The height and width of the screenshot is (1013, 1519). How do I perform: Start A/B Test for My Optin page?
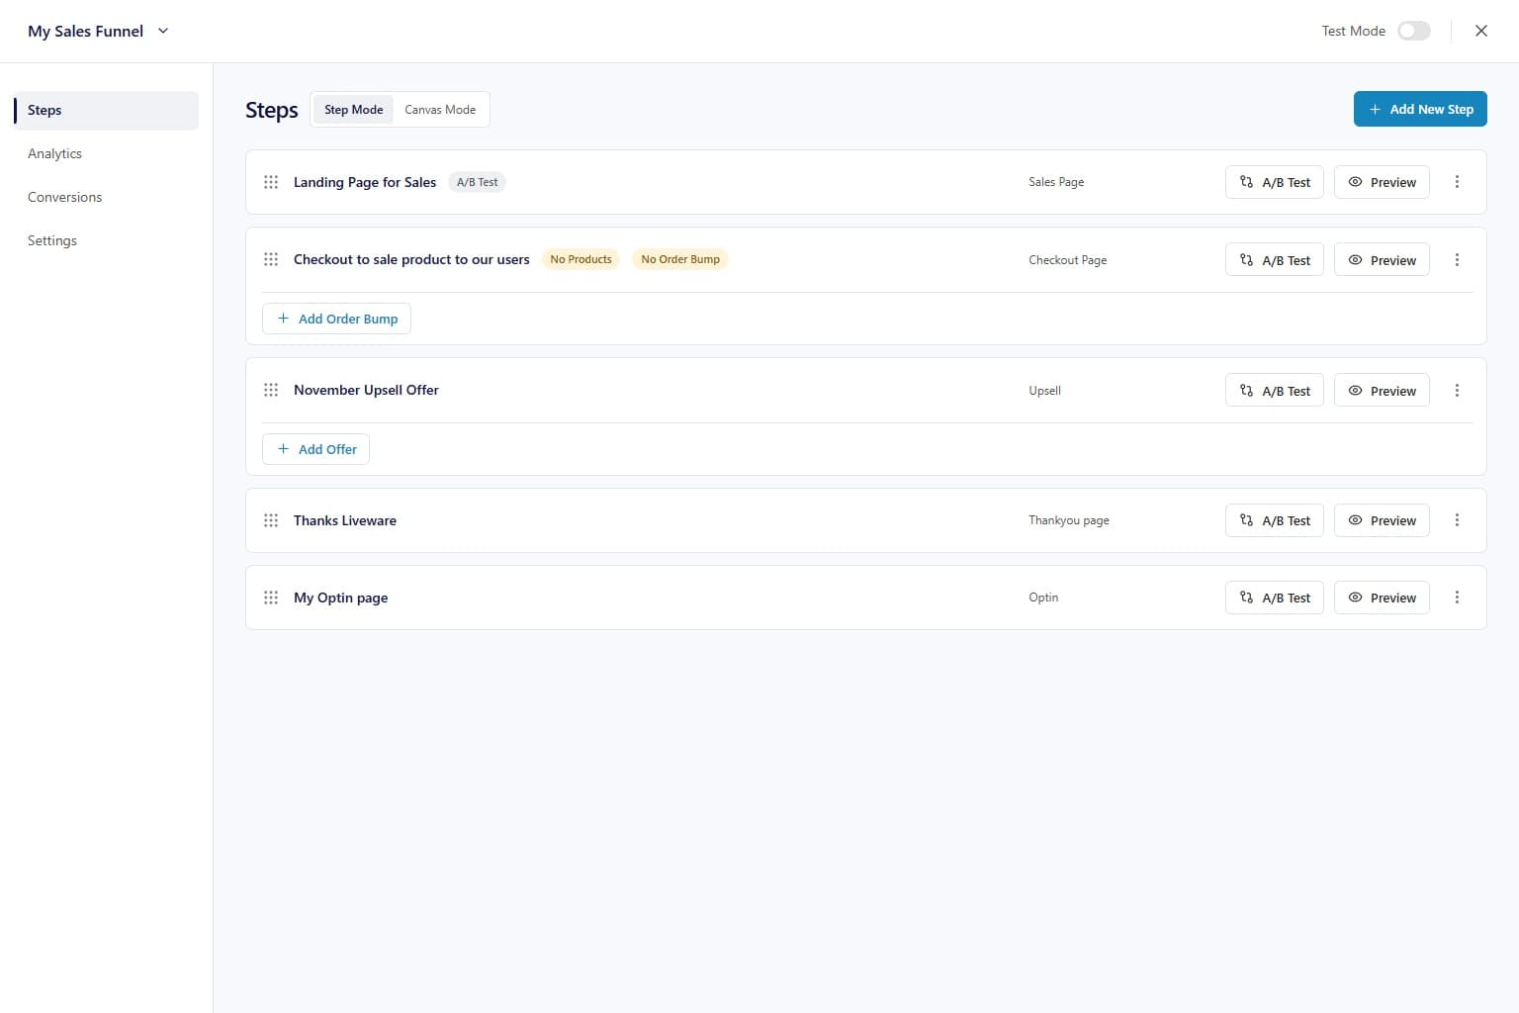point(1275,598)
